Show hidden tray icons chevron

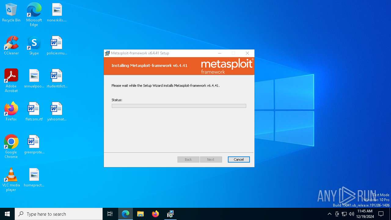[x=329, y=214]
